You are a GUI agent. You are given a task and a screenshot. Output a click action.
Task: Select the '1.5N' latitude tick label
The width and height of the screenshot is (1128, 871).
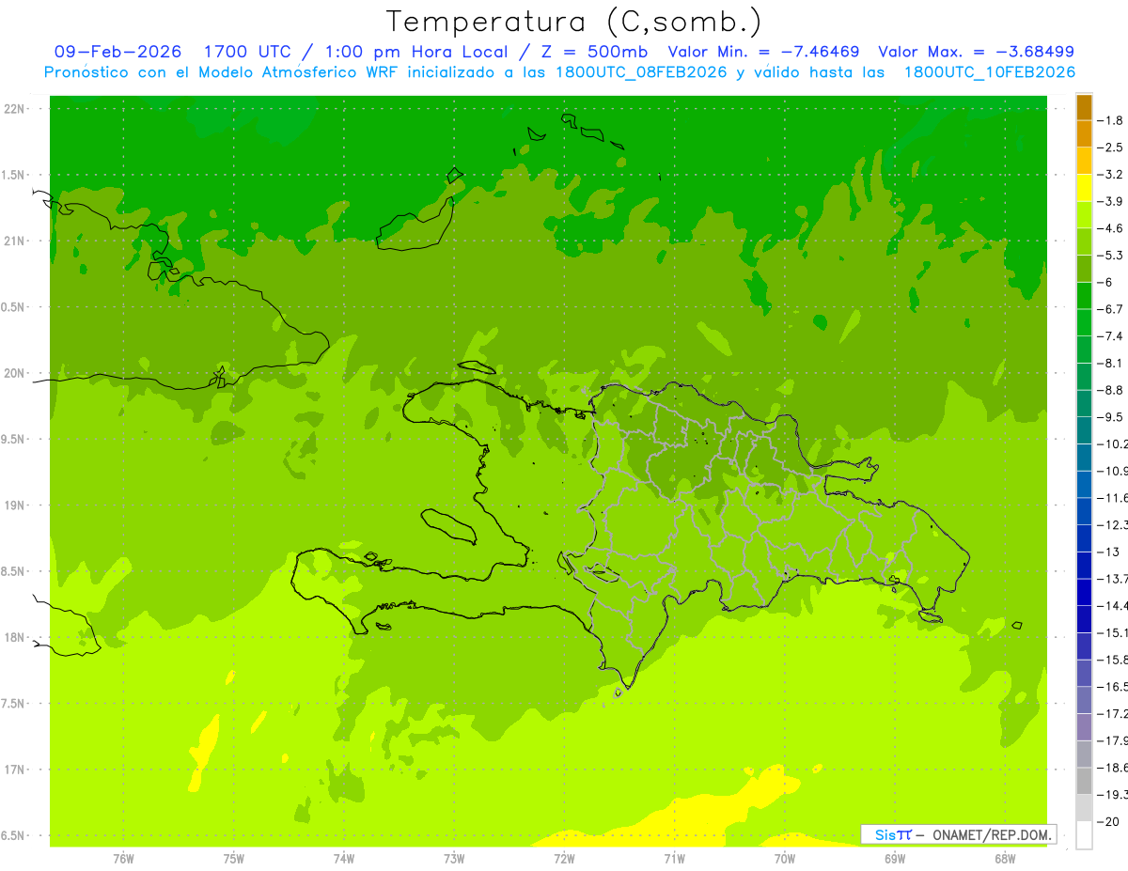(x=14, y=175)
